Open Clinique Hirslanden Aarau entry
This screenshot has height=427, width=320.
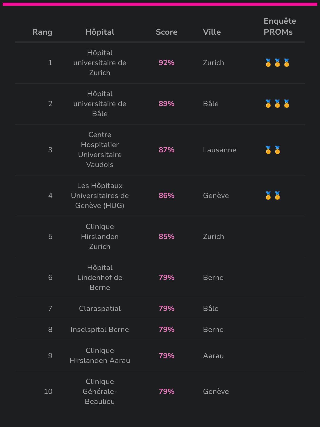click(x=100, y=356)
